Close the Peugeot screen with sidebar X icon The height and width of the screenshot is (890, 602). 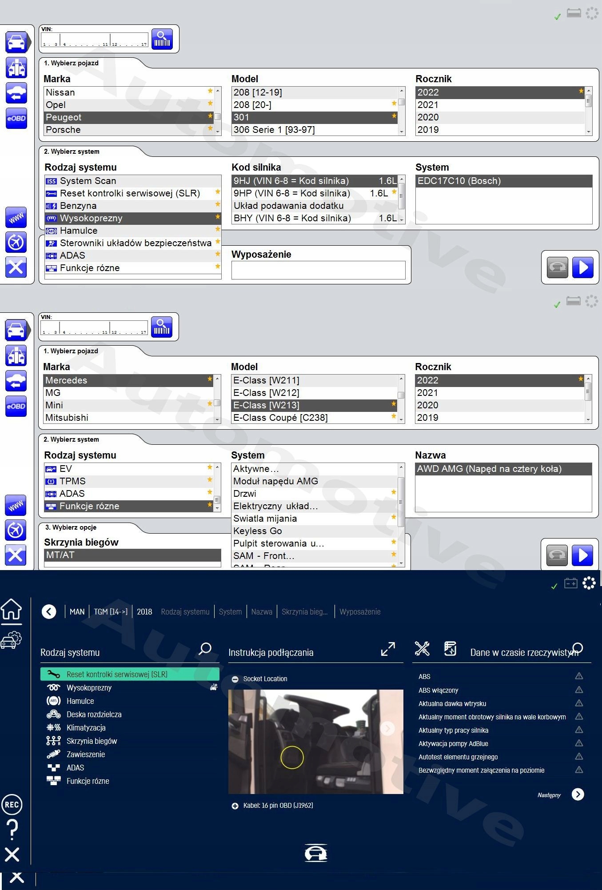[x=16, y=267]
